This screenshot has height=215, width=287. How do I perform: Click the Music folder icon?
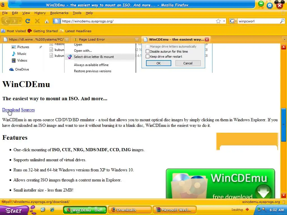coord(14,54)
